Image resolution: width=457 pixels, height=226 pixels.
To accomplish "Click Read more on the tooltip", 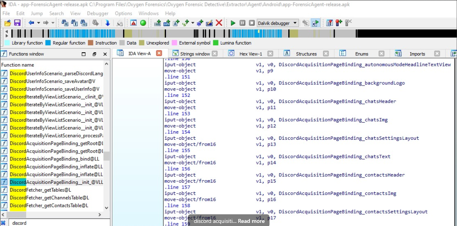I will pyautogui.click(x=251, y=221).
